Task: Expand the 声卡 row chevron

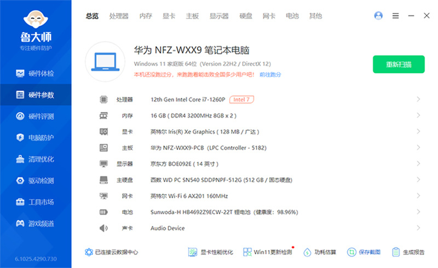Action: click(418, 228)
